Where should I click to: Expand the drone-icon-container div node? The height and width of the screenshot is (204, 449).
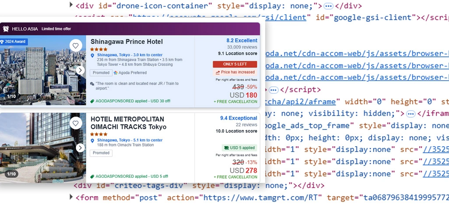pyautogui.click(x=71, y=4)
